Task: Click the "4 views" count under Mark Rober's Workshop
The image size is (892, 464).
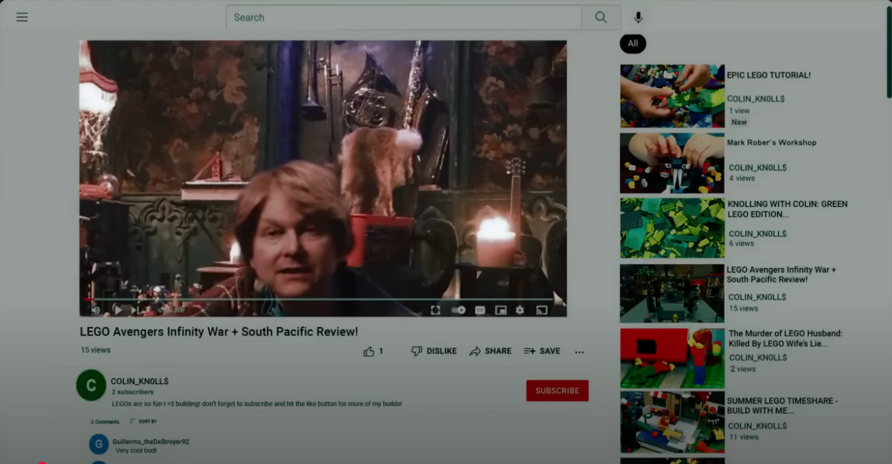Action: (742, 178)
